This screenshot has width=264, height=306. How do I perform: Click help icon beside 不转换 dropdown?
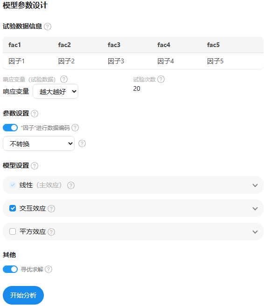point(82,143)
